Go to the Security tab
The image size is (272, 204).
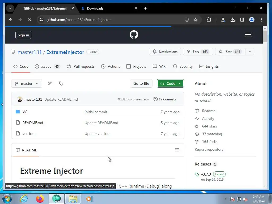[183, 66]
